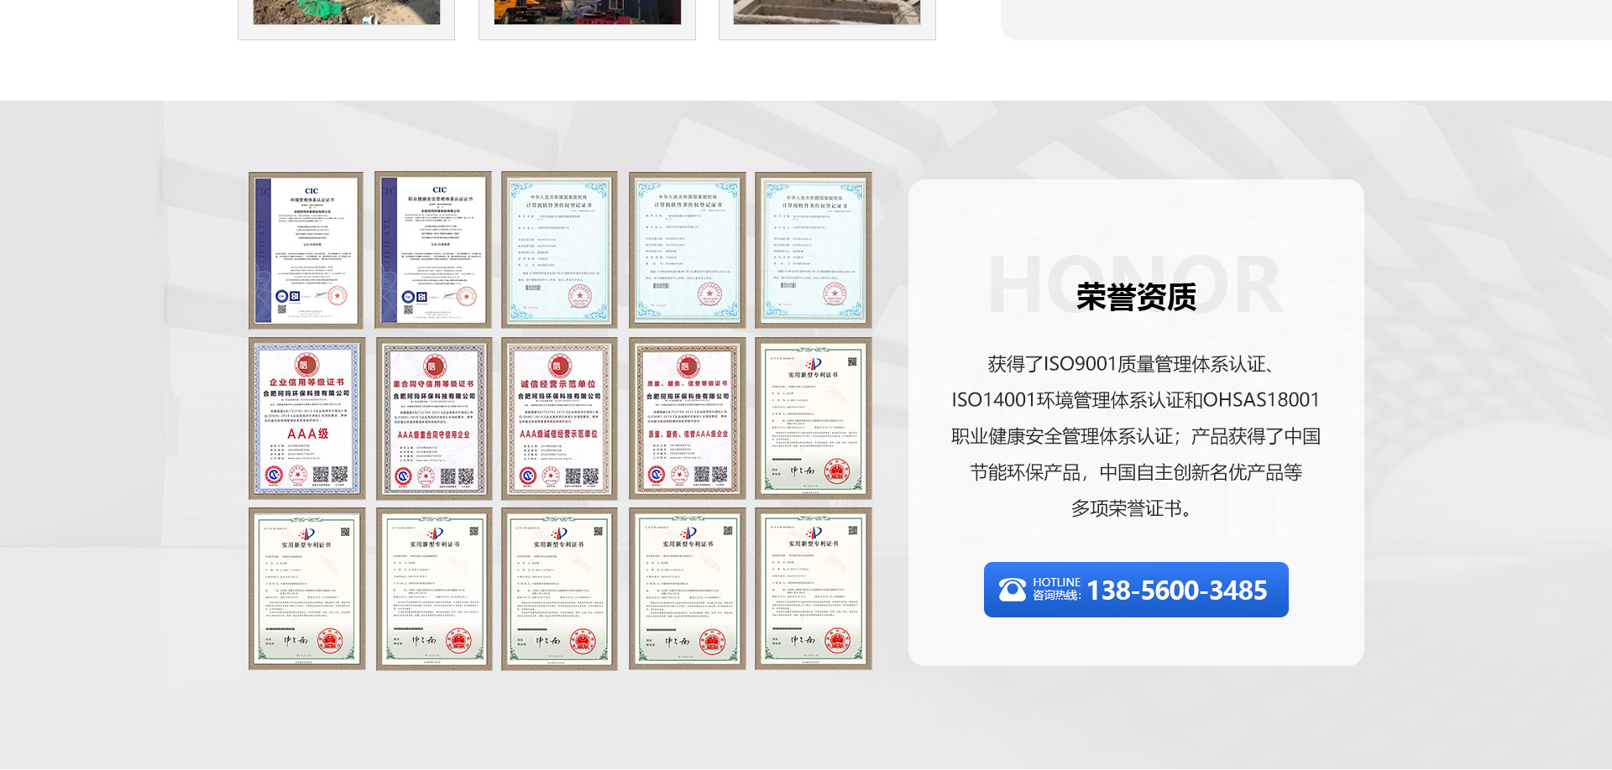This screenshot has width=1612, height=770.
Task: Click the ISO9001 honor description paragraph
Action: (1135, 436)
